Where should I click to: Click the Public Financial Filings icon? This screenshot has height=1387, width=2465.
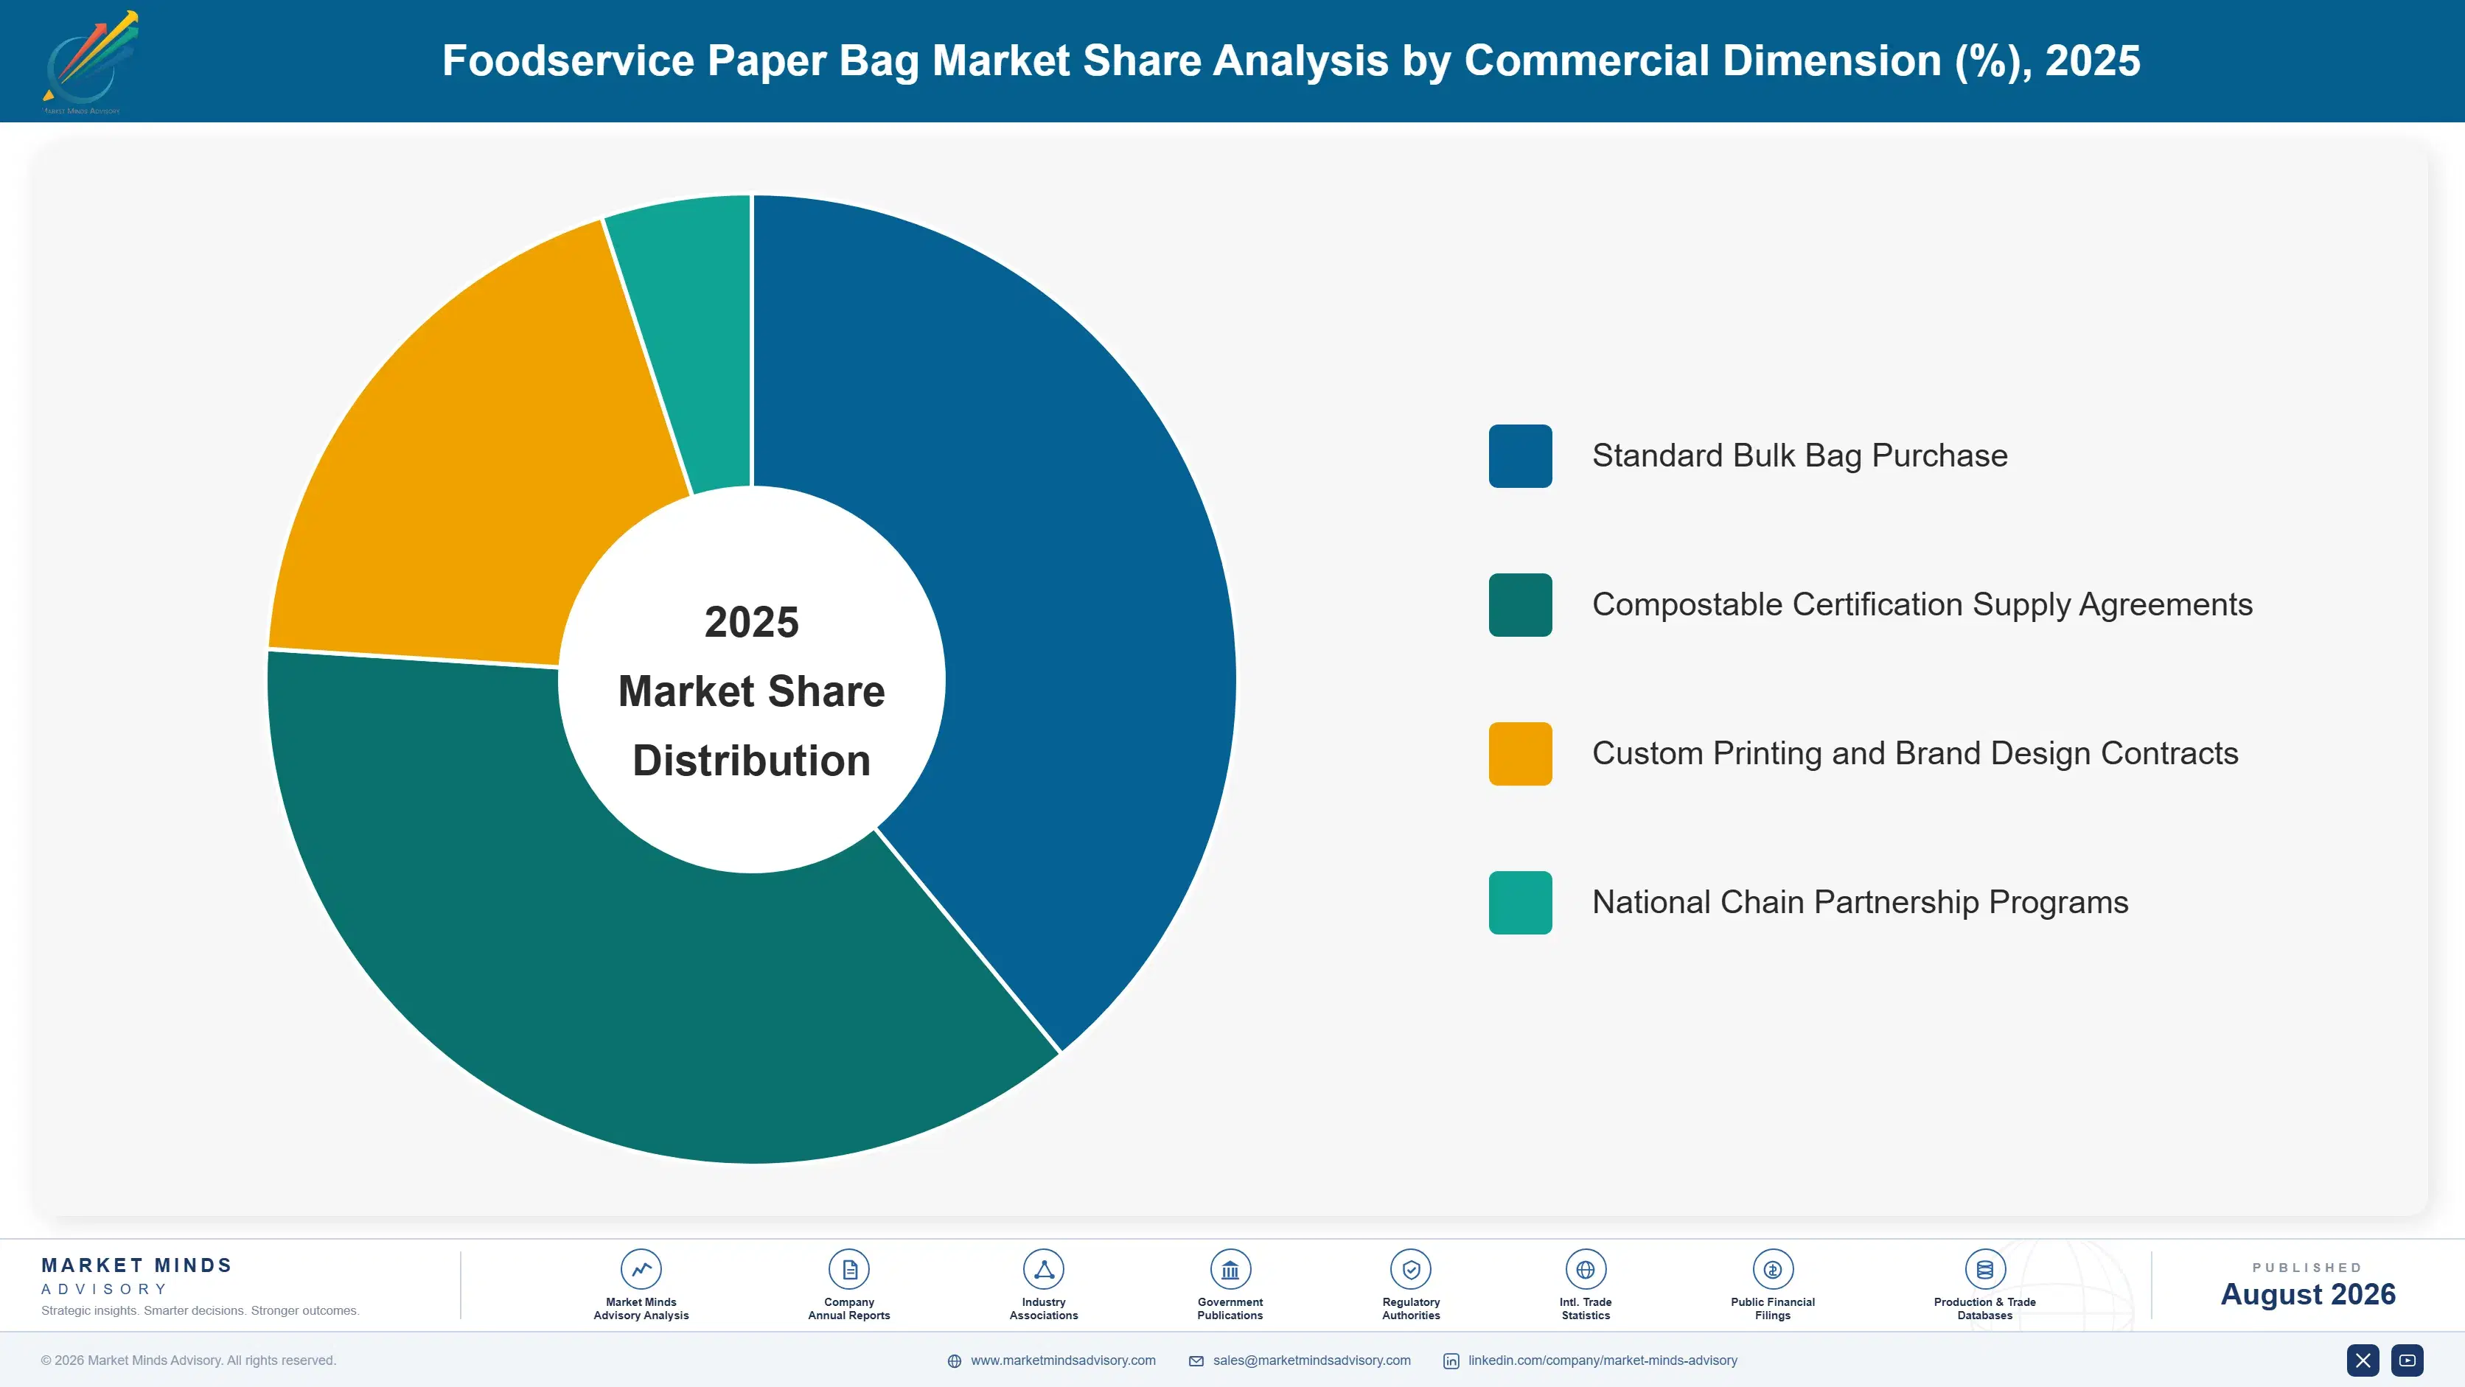point(1772,1269)
